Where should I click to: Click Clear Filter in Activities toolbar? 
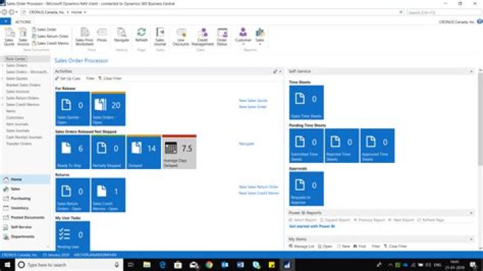[110, 78]
